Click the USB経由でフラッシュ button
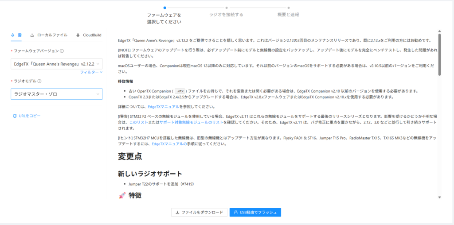This screenshot has width=454, height=225. click(255, 212)
